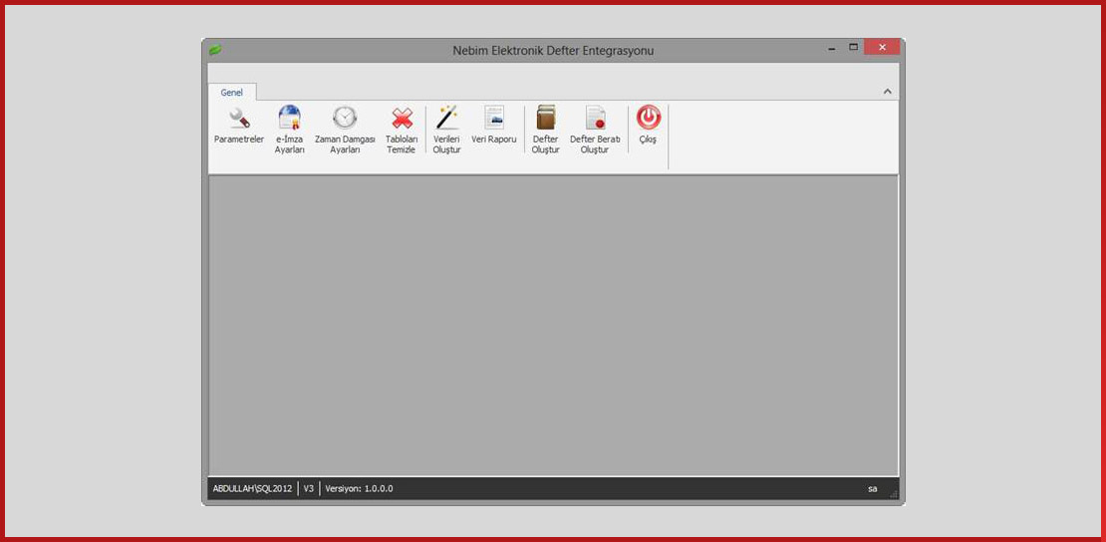Click Versiyon: 1.0.0.0 status text

359,488
